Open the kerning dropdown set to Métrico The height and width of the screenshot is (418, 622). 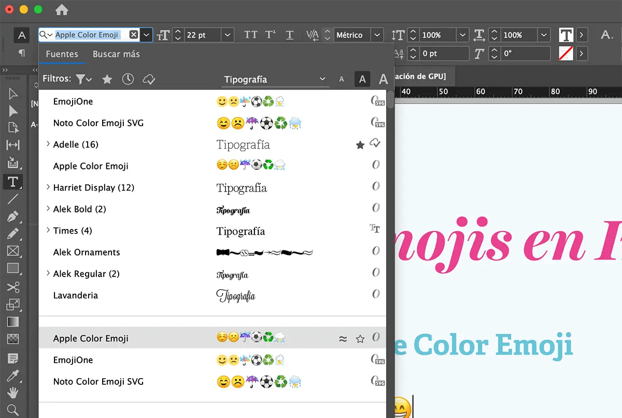[x=377, y=35]
